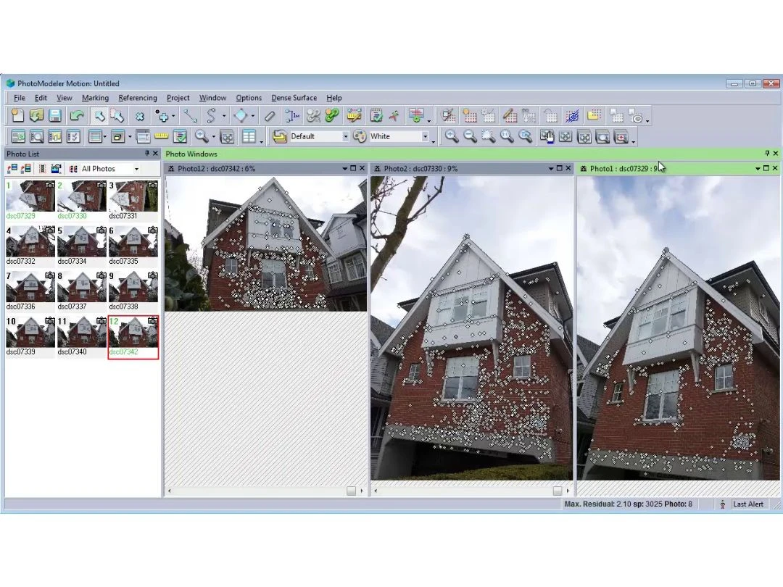Expand the Default layer dropdown
The image size is (783, 587).
(x=345, y=136)
